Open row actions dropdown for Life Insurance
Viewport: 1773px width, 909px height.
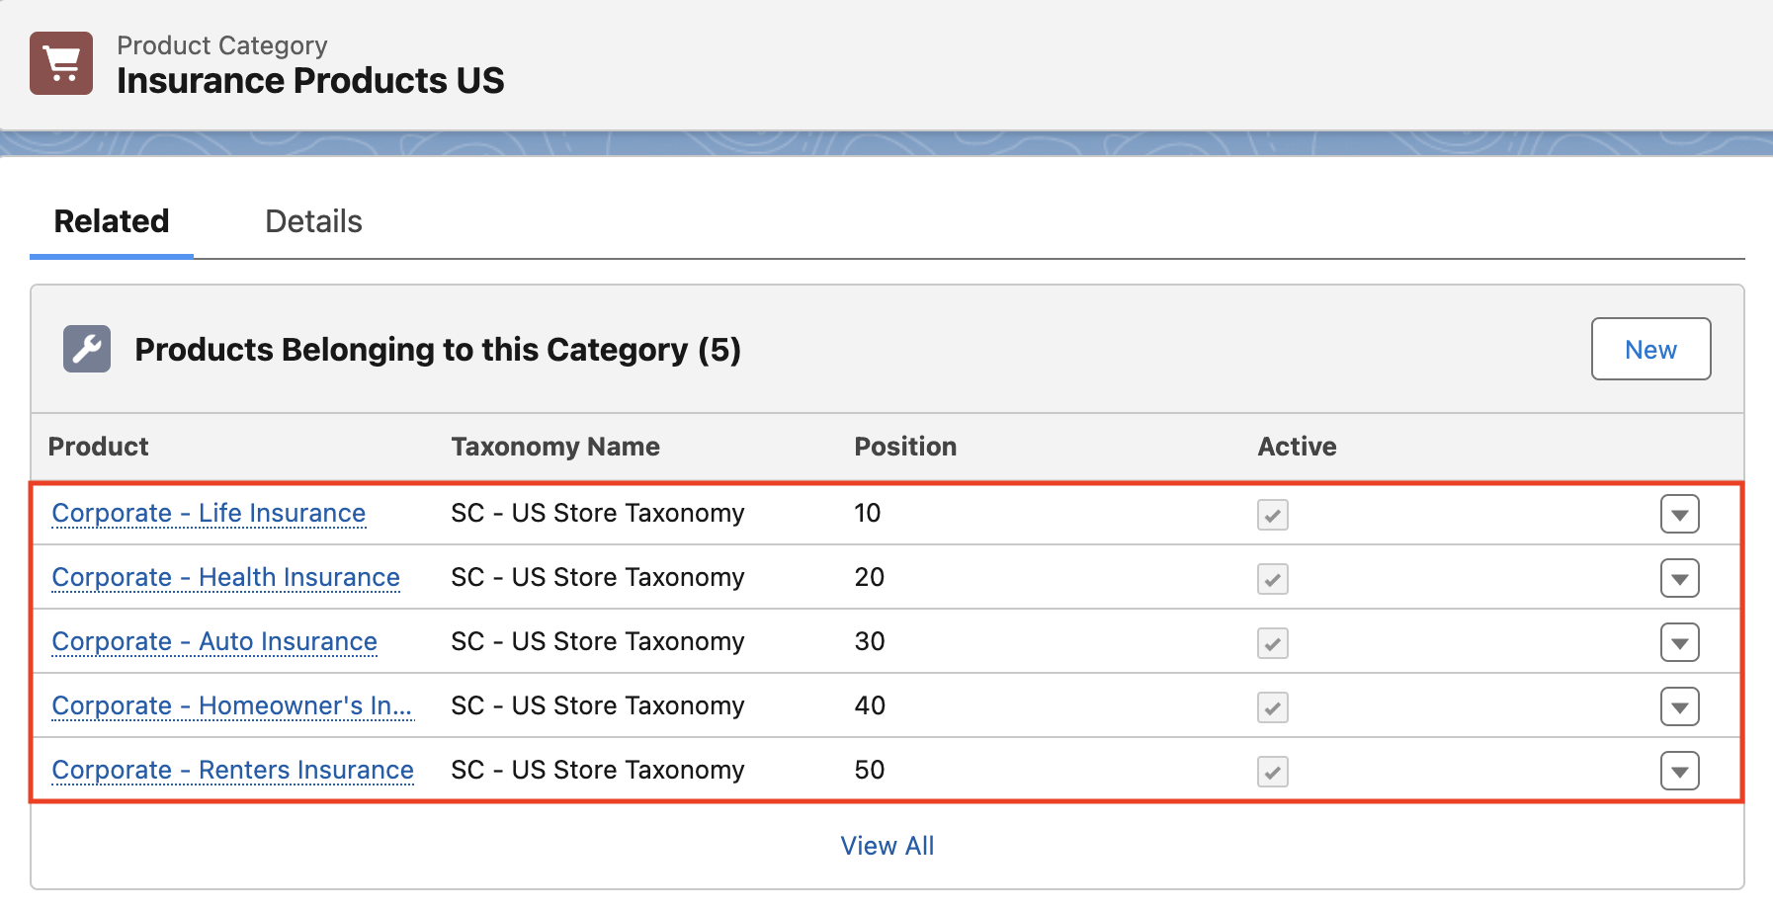point(1680,514)
